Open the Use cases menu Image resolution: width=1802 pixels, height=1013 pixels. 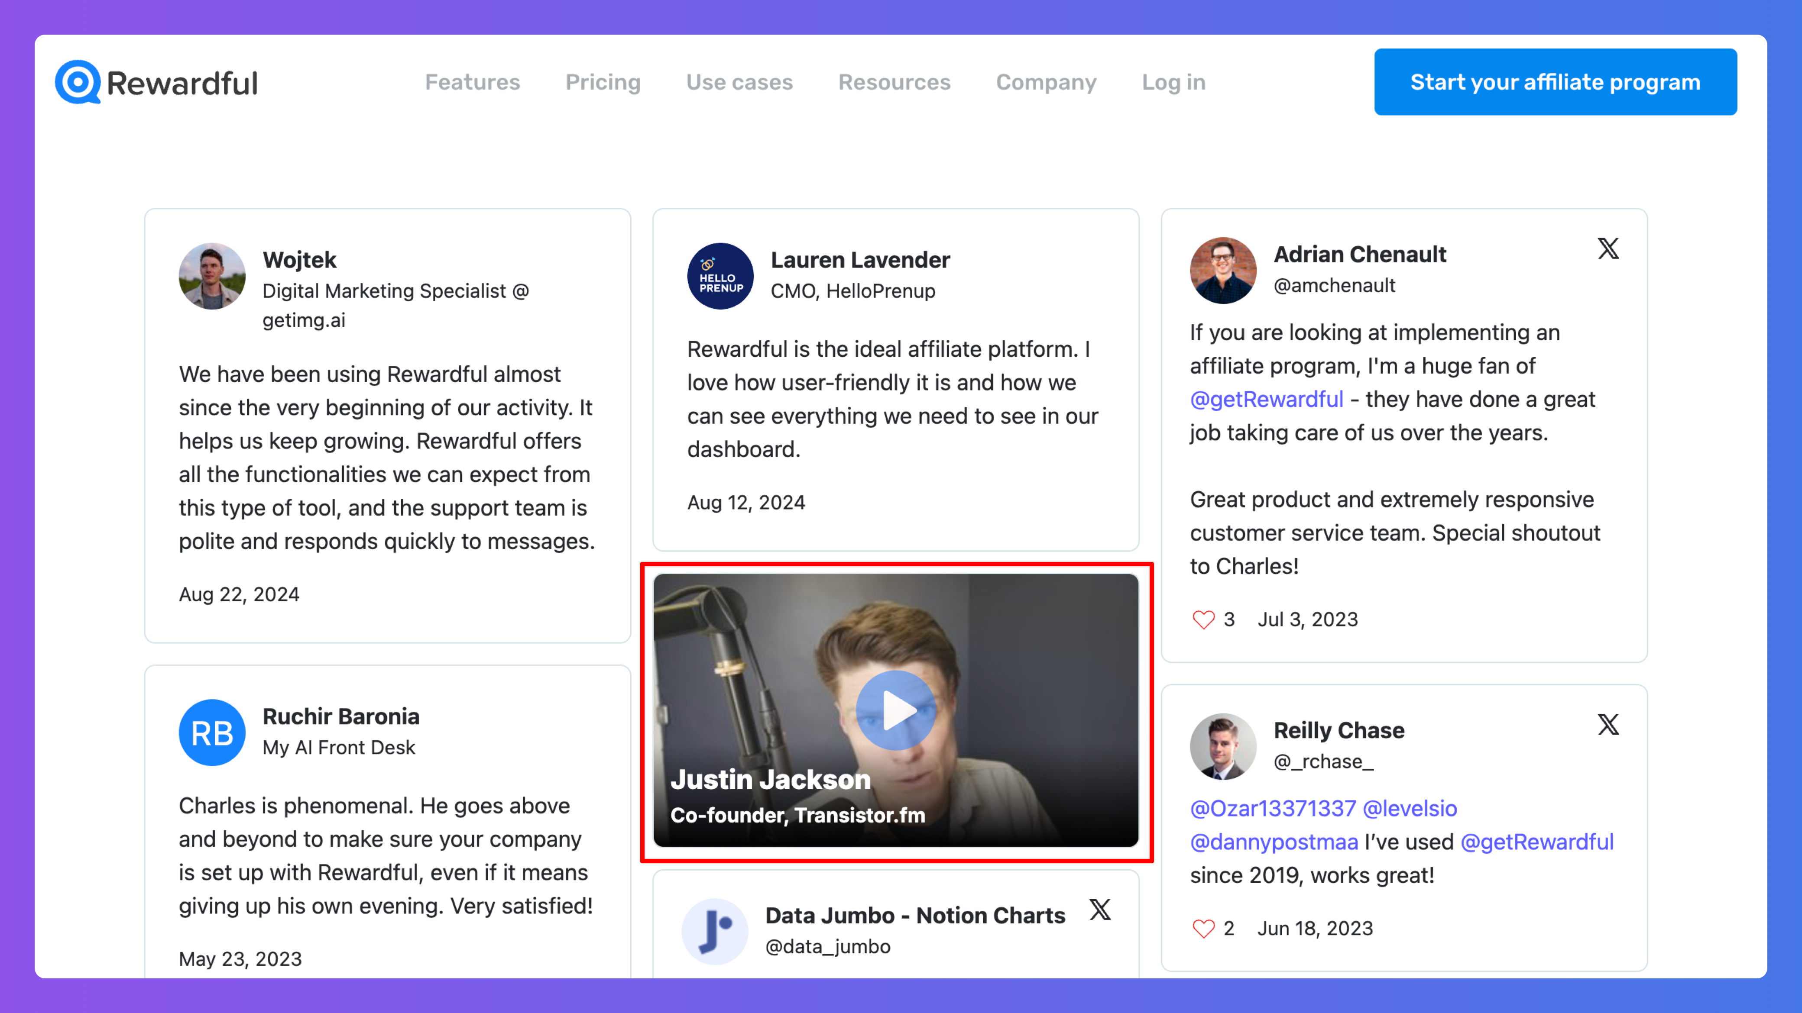coord(739,83)
